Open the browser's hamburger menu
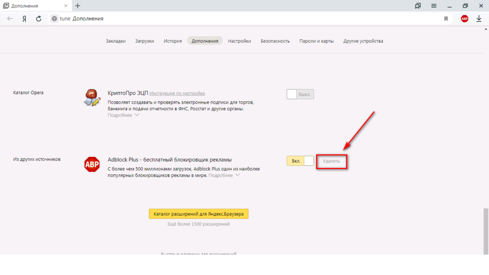Image resolution: width=489 pixels, height=275 pixels. point(434,6)
